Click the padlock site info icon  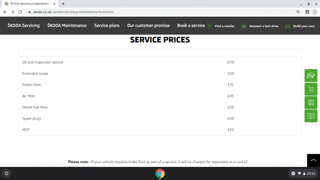pos(29,12)
